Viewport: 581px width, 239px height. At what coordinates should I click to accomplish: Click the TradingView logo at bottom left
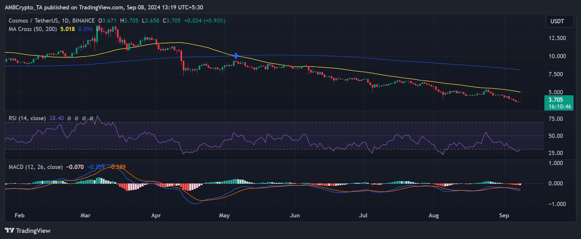[x=28, y=231]
